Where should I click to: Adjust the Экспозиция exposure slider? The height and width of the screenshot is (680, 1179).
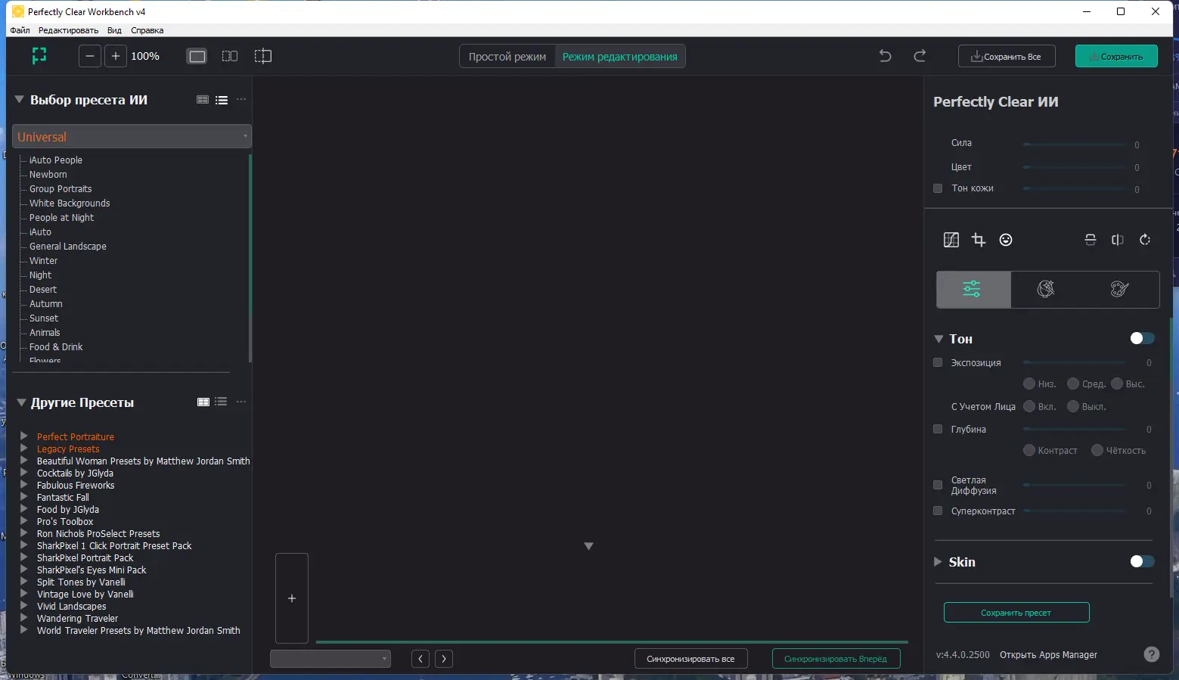(1075, 362)
